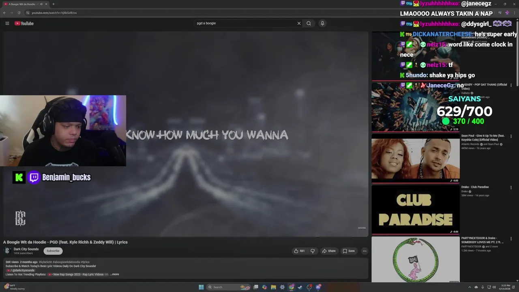
Task: Reload the page in the browser
Action: 19,13
